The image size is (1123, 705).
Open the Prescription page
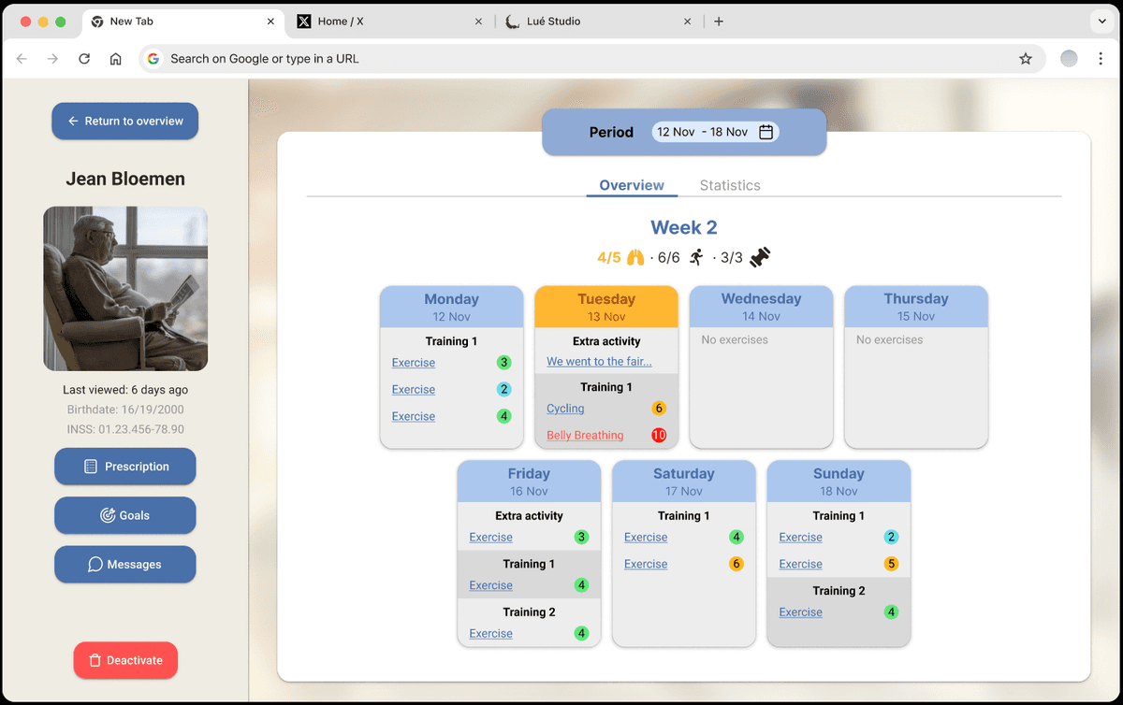click(x=125, y=467)
